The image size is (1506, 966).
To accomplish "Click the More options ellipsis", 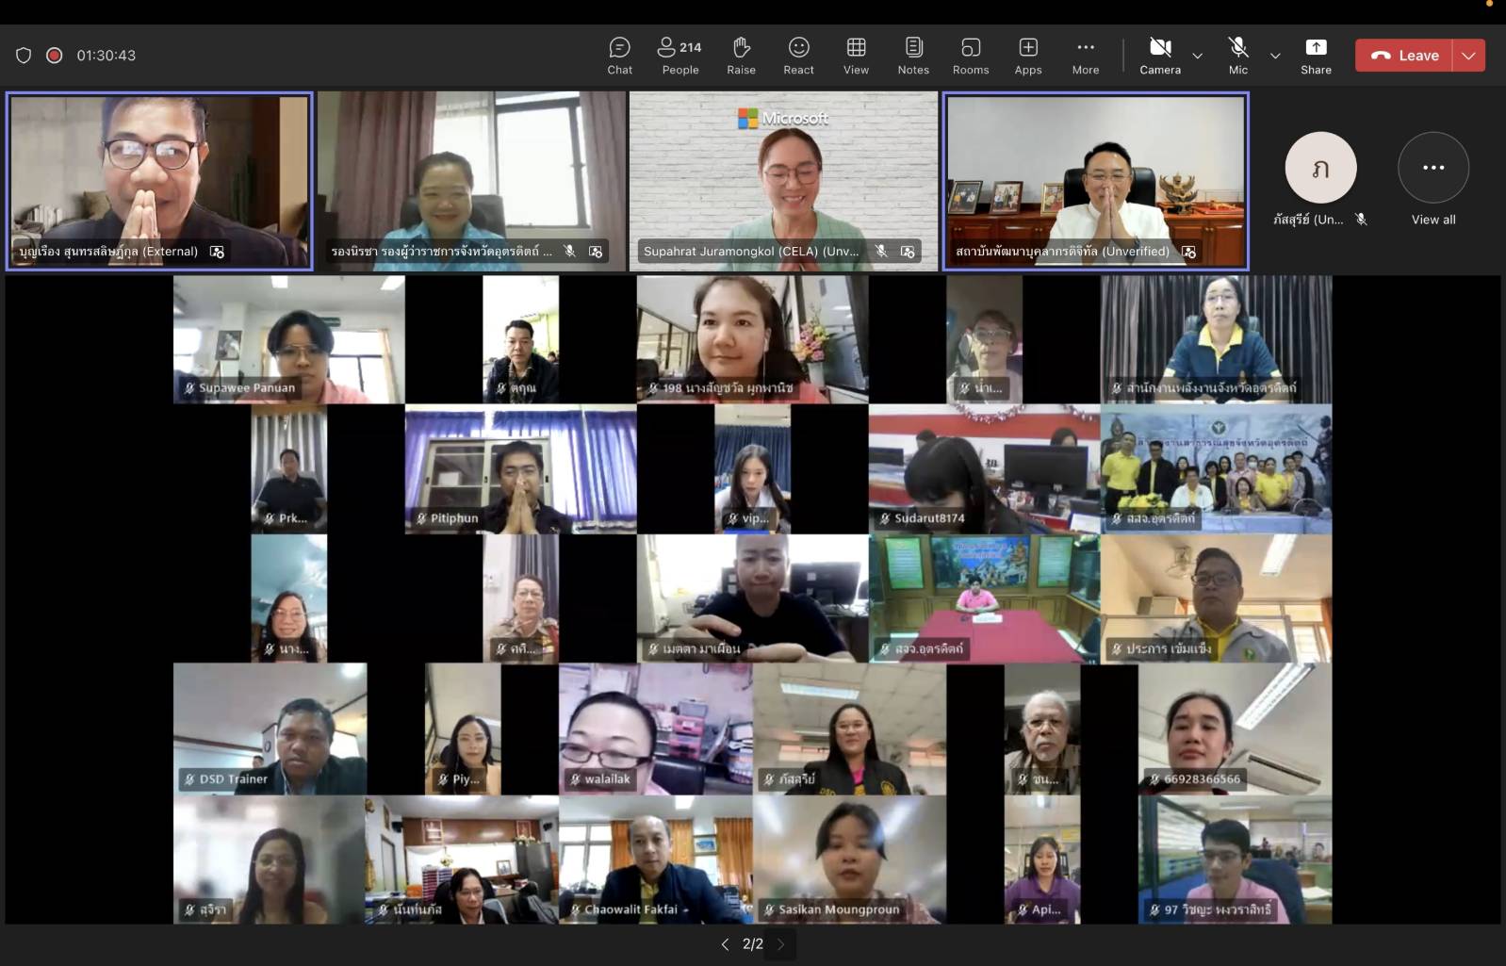I will point(1085,56).
